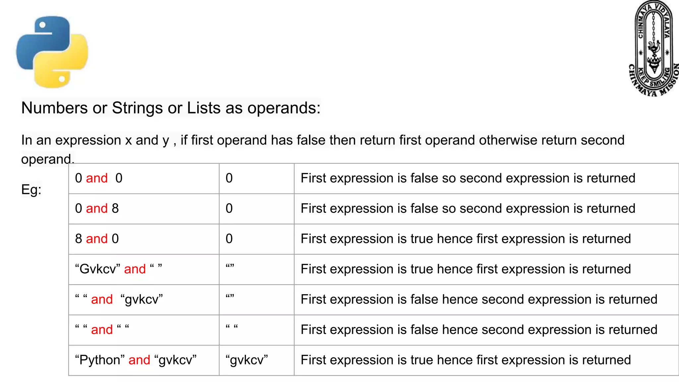Click the result cell of '0 and 0' row
679x382 pixels.
click(257, 178)
